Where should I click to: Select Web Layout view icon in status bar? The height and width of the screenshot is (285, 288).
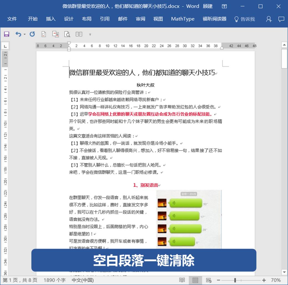coord(208,280)
